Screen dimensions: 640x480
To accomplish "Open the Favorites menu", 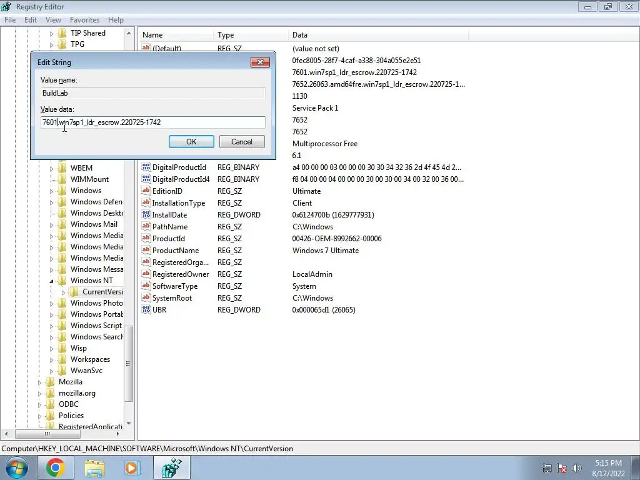I will pyautogui.click(x=84, y=19).
